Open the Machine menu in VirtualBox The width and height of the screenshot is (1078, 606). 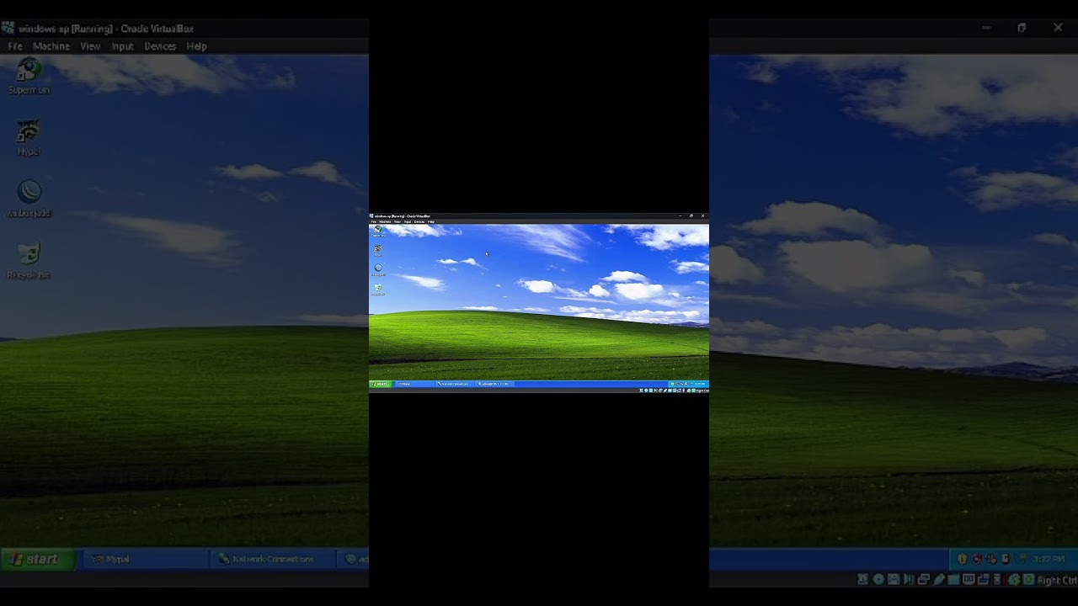click(x=51, y=46)
